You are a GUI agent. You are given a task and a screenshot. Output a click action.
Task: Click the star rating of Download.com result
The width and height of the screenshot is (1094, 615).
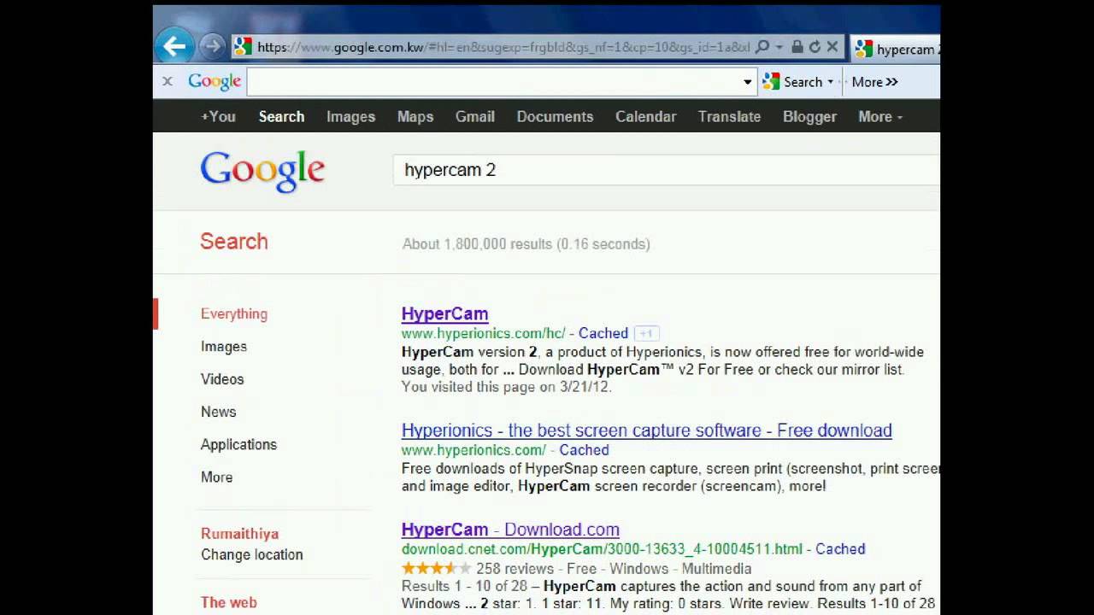tap(436, 568)
